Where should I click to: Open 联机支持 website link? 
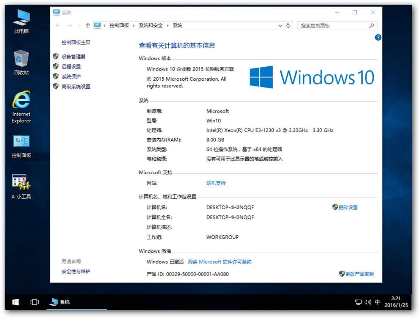(x=216, y=183)
